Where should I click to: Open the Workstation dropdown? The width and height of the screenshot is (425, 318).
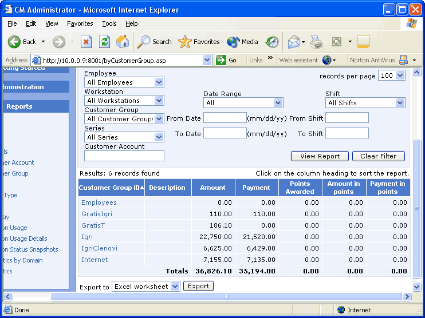tap(159, 101)
